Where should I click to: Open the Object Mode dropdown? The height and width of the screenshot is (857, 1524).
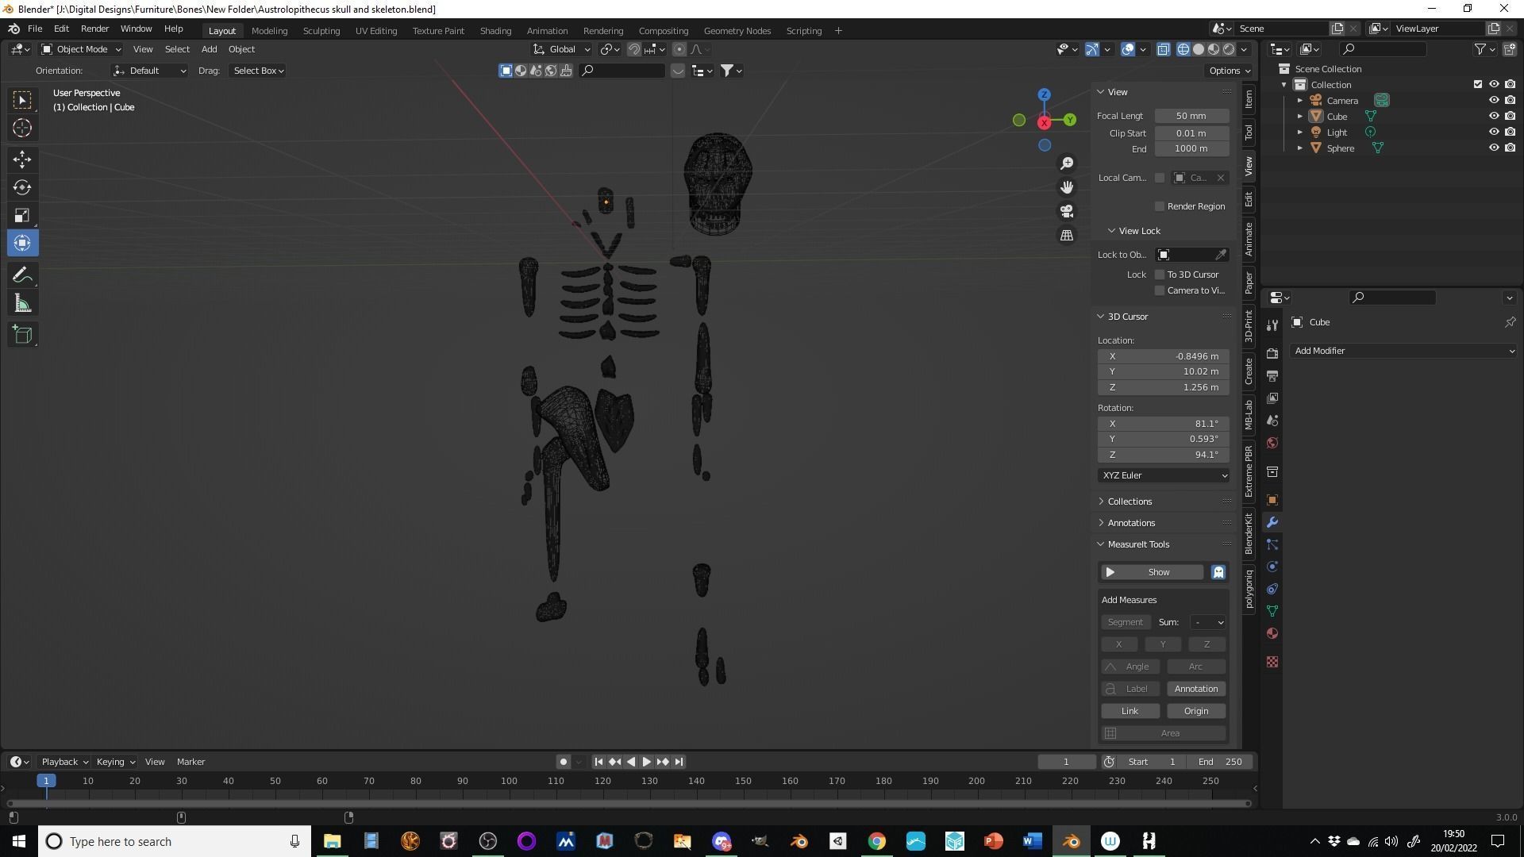pyautogui.click(x=80, y=48)
